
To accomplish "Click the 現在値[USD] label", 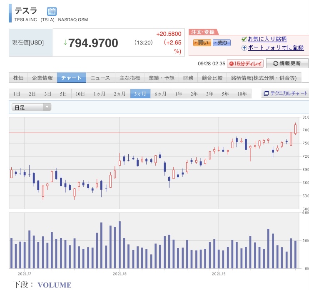I will point(28,42).
